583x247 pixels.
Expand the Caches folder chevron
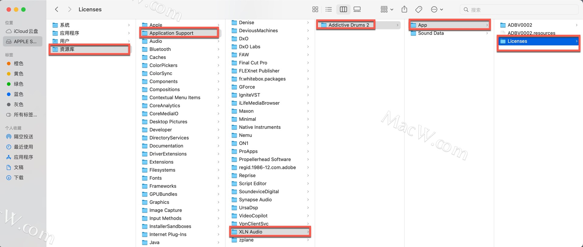pos(218,57)
